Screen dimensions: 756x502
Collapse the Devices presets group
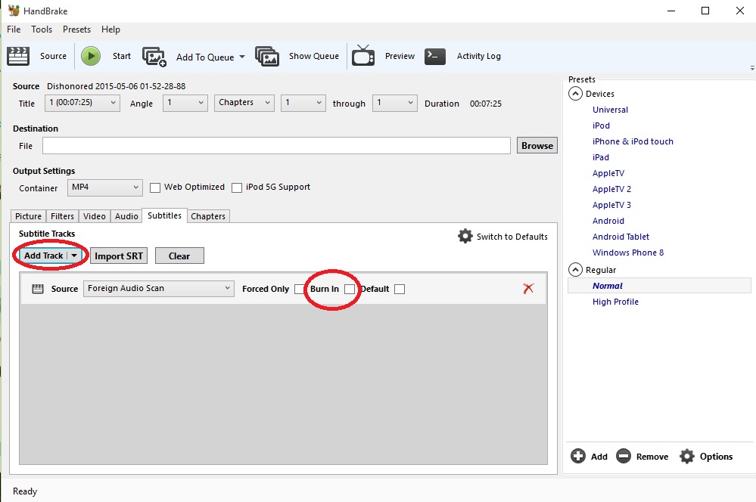(x=575, y=94)
